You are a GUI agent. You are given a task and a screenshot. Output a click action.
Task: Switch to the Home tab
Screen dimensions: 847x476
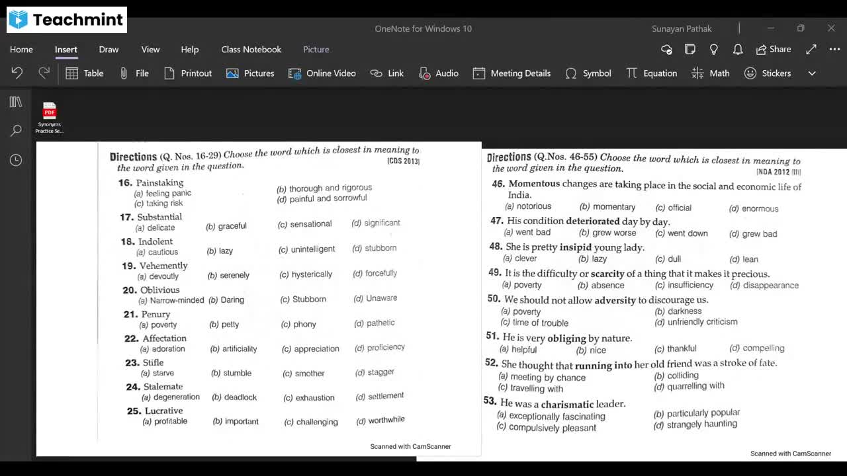tap(21, 50)
